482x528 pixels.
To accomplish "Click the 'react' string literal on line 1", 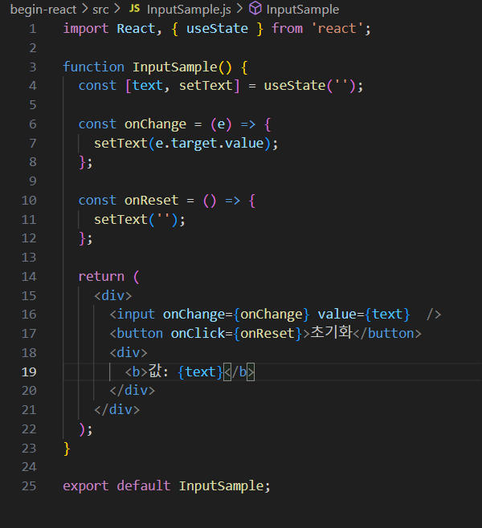I will (x=337, y=29).
